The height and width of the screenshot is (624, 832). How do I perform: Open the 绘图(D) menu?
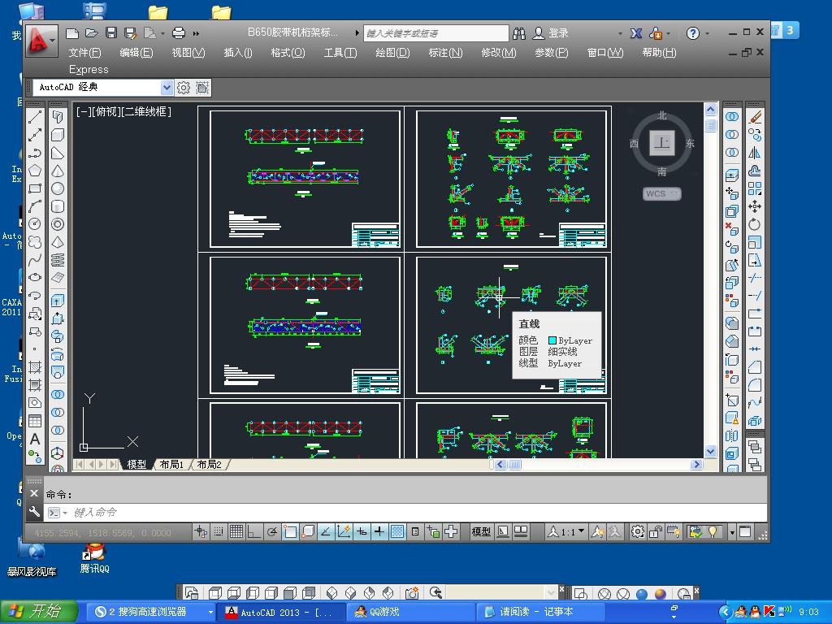[x=392, y=53]
